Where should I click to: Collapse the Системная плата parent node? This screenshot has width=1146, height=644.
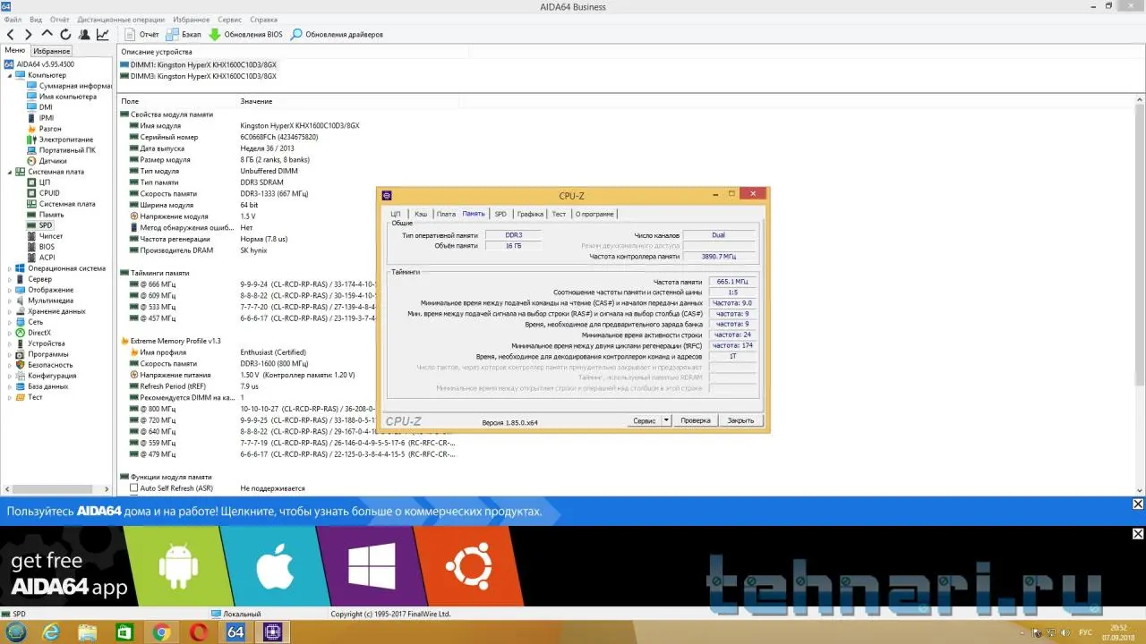[10, 172]
